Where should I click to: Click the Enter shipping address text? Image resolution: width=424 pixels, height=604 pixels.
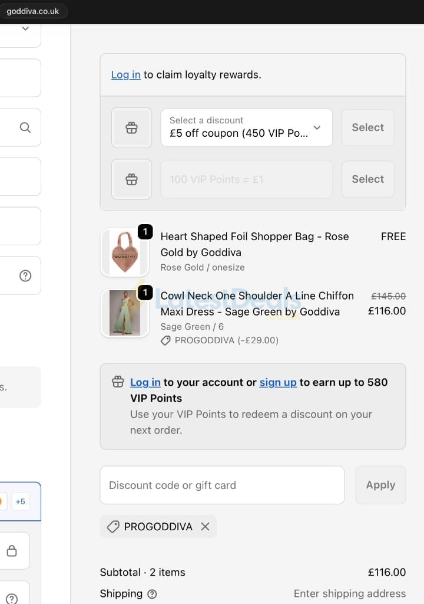[x=350, y=593]
